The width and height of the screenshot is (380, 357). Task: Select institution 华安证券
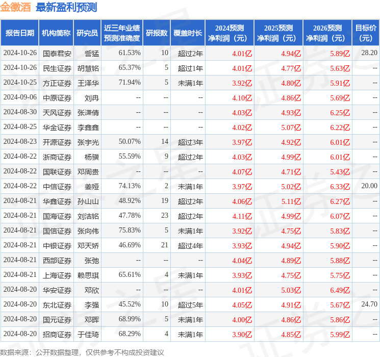(x=57, y=290)
